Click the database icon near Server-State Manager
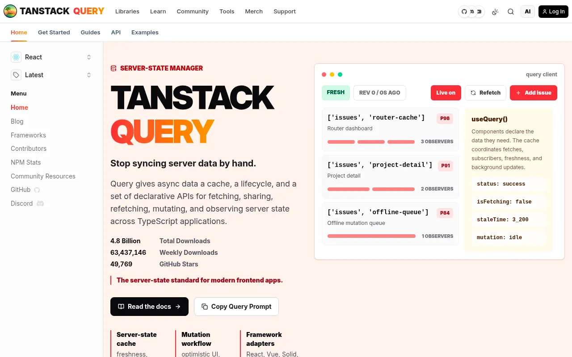 click(114, 68)
